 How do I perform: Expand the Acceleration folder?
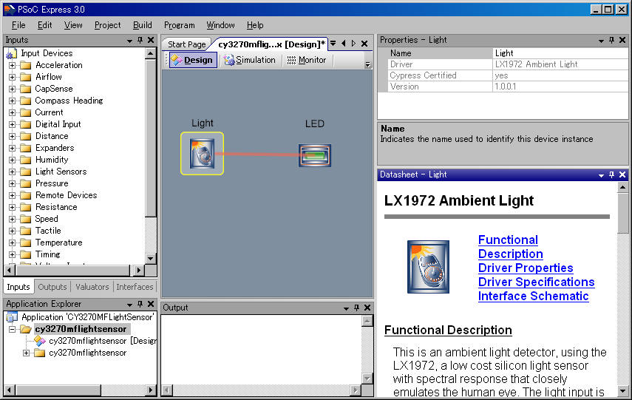point(12,65)
